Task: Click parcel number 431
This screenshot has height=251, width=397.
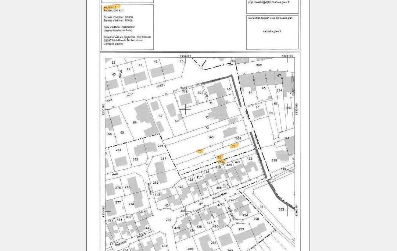Action: coord(164,246)
